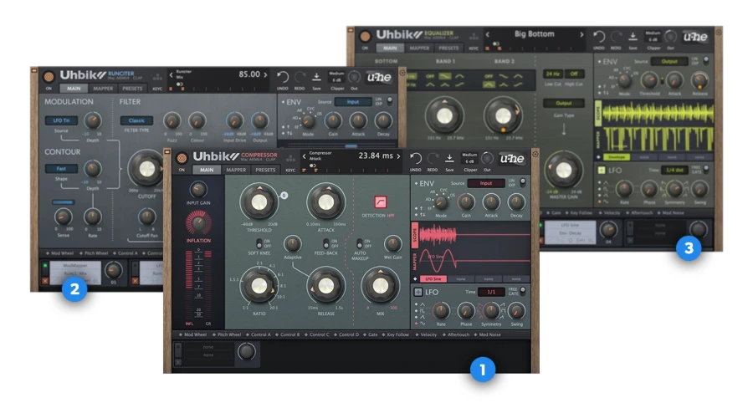Open Equalizer Low Cut '24 Hz' selector
753x403 pixels.
(553, 74)
